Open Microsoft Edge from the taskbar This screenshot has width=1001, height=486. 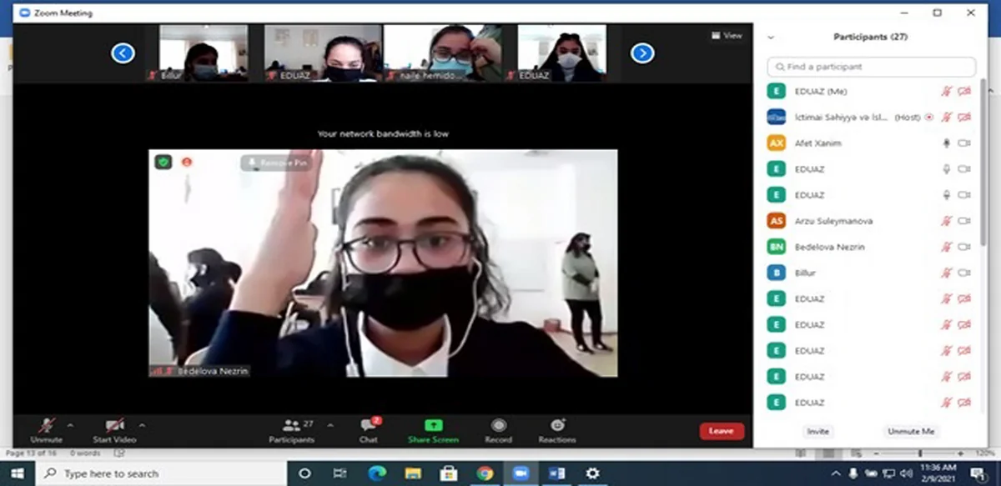click(x=375, y=473)
